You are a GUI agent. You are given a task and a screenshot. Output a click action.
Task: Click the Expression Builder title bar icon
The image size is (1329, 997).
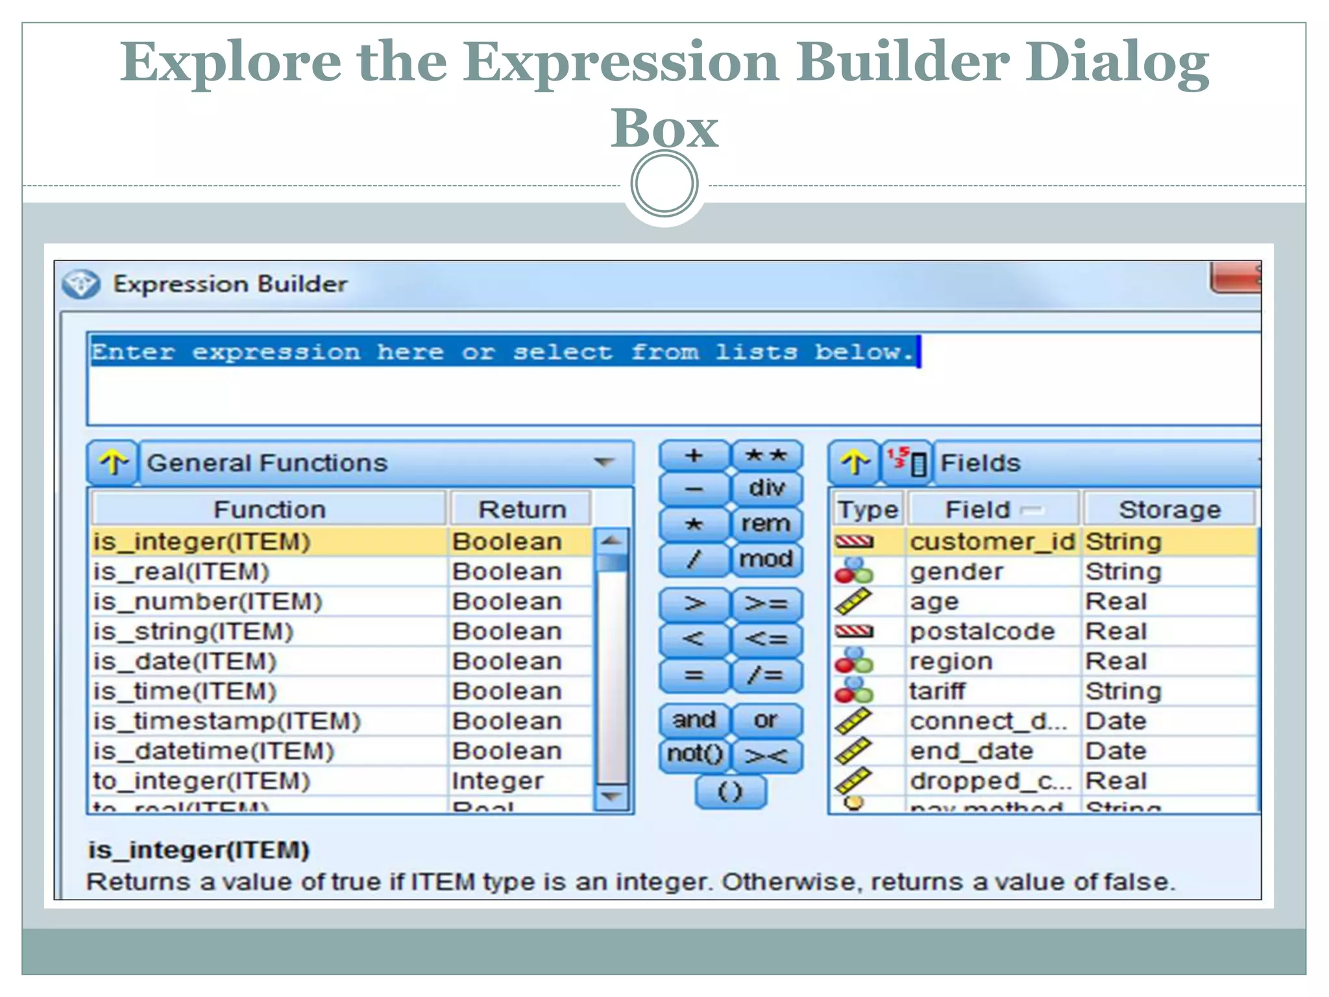[x=81, y=284]
